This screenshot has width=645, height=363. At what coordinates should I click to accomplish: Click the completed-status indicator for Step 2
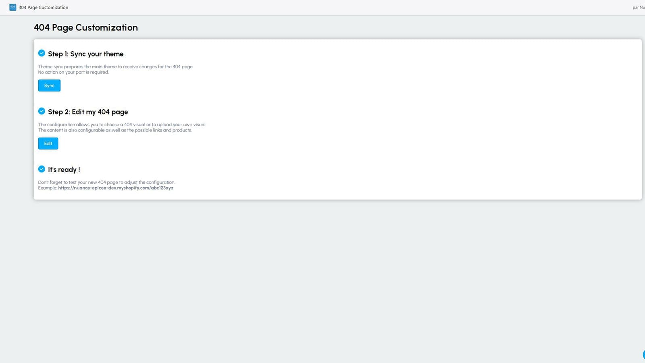(x=42, y=111)
